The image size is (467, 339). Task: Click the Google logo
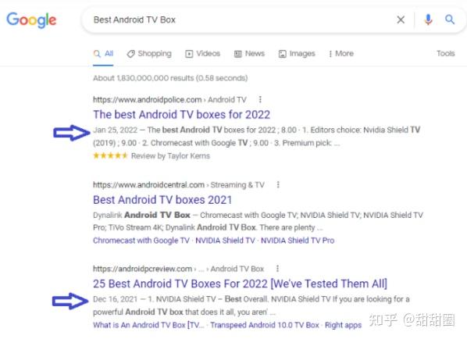point(31,20)
